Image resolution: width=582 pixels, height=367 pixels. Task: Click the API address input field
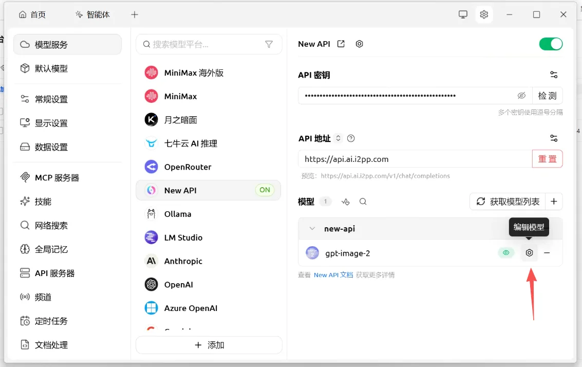[415, 159]
